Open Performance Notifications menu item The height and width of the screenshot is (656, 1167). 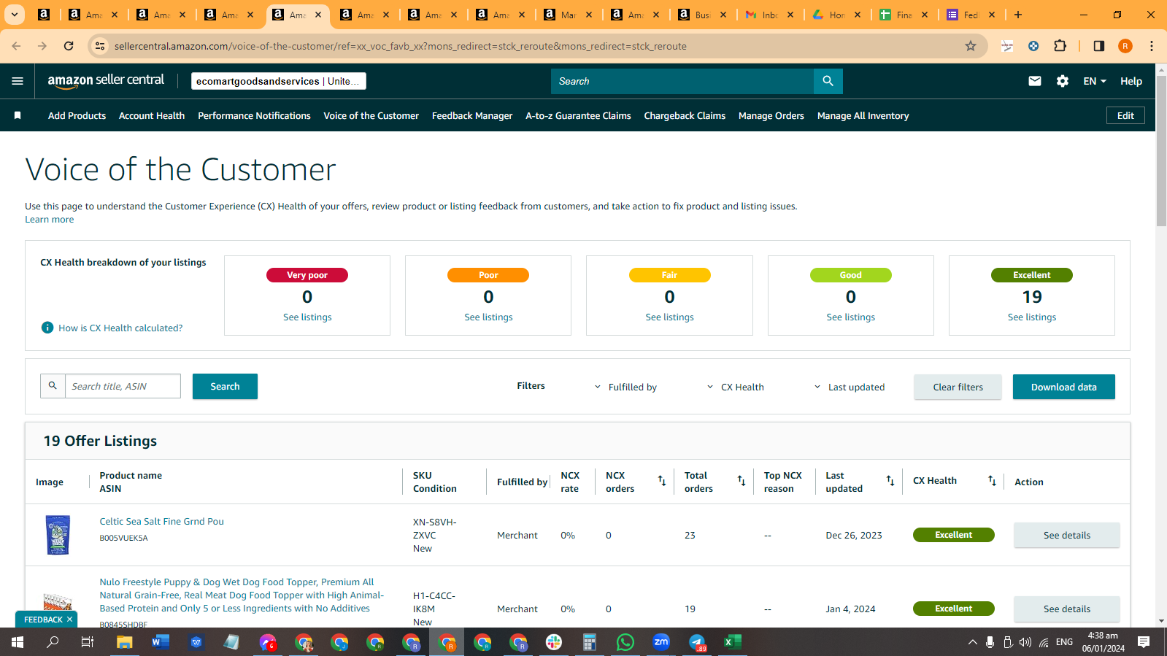pos(254,115)
